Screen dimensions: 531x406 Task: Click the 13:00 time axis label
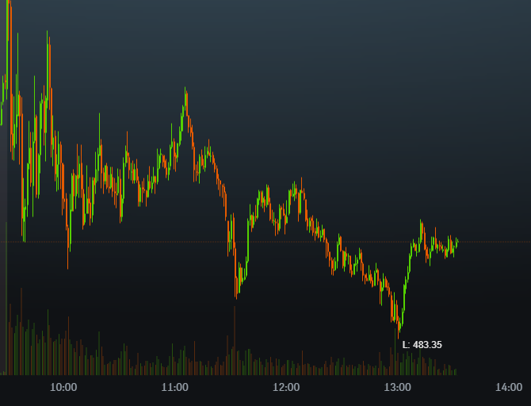(x=398, y=387)
